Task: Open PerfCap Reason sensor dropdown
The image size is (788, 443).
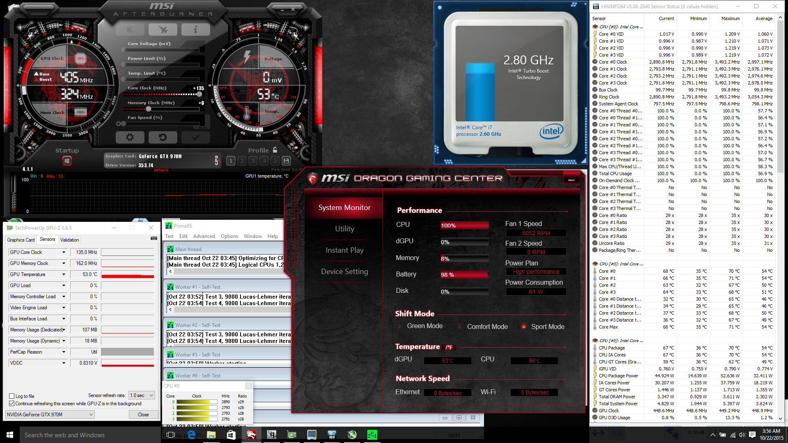Action: (x=64, y=352)
